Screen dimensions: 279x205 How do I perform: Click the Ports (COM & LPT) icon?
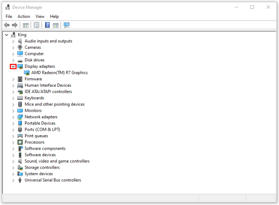point(20,130)
